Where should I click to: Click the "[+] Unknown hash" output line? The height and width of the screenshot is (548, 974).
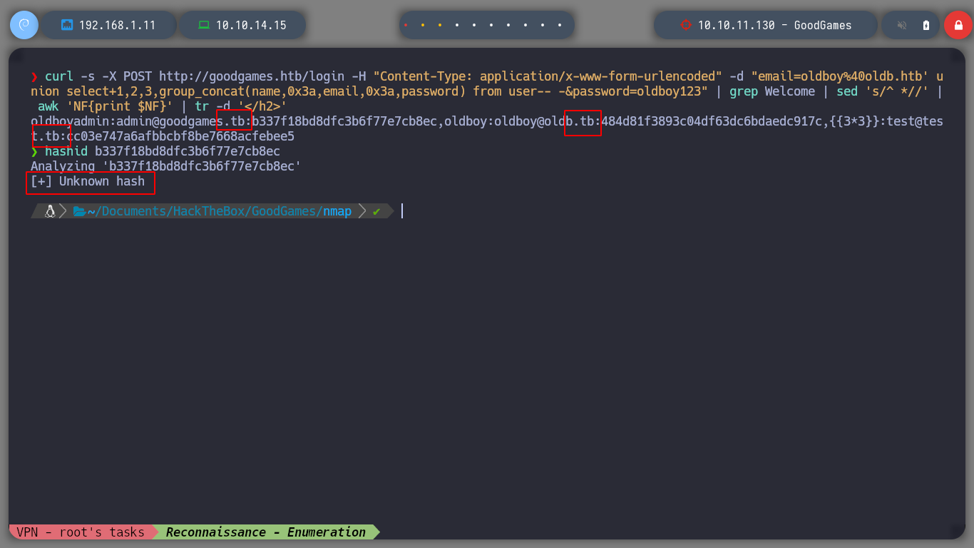[x=88, y=181]
